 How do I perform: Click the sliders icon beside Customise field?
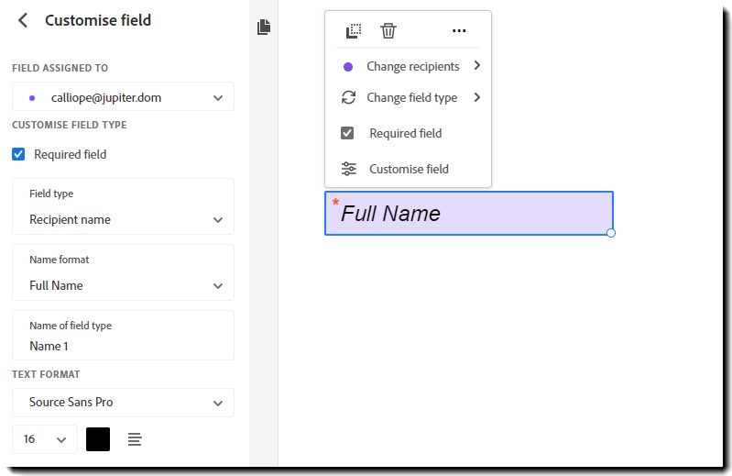pyautogui.click(x=348, y=169)
